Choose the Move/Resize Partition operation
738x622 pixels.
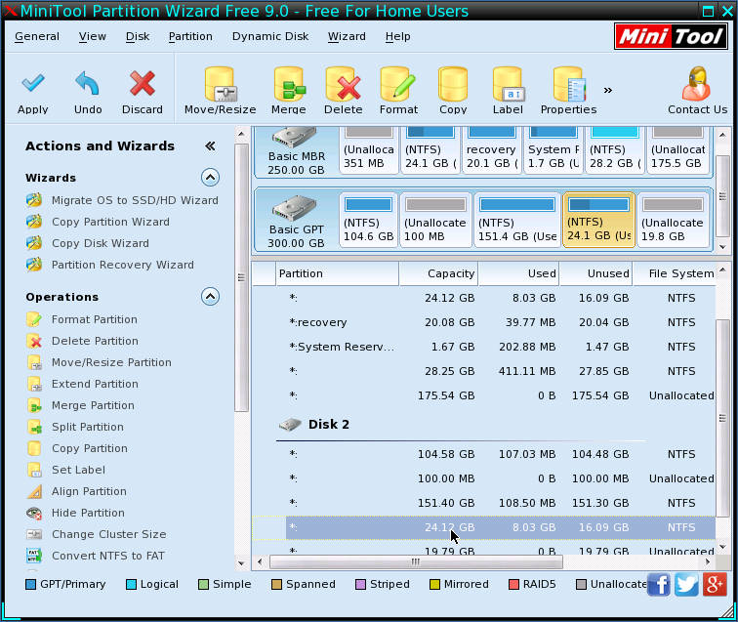pyautogui.click(x=111, y=362)
